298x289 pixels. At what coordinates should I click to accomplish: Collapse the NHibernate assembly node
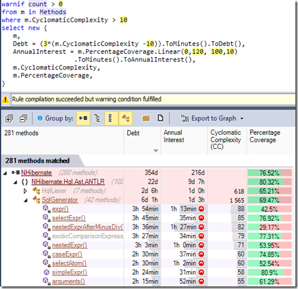(5, 173)
